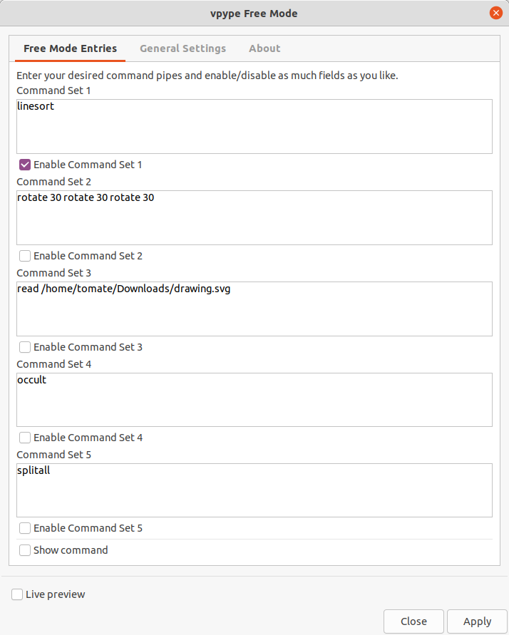The width and height of the screenshot is (509, 635).
Task: Uncheck Enable Command Set 1
Action: pos(25,165)
